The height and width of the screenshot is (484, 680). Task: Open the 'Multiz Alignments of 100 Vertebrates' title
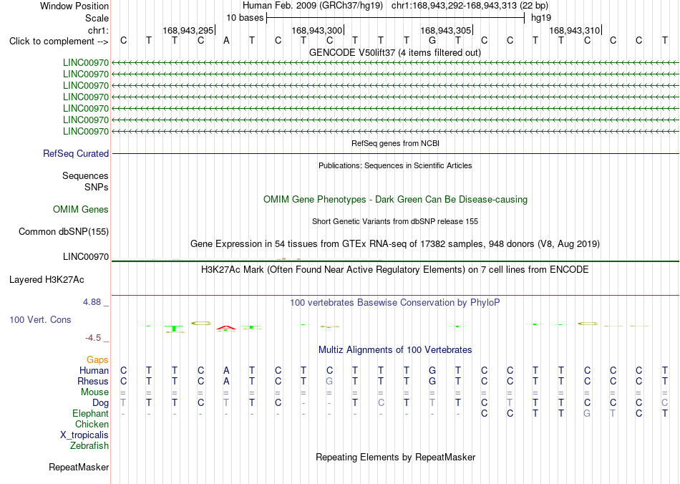point(395,349)
